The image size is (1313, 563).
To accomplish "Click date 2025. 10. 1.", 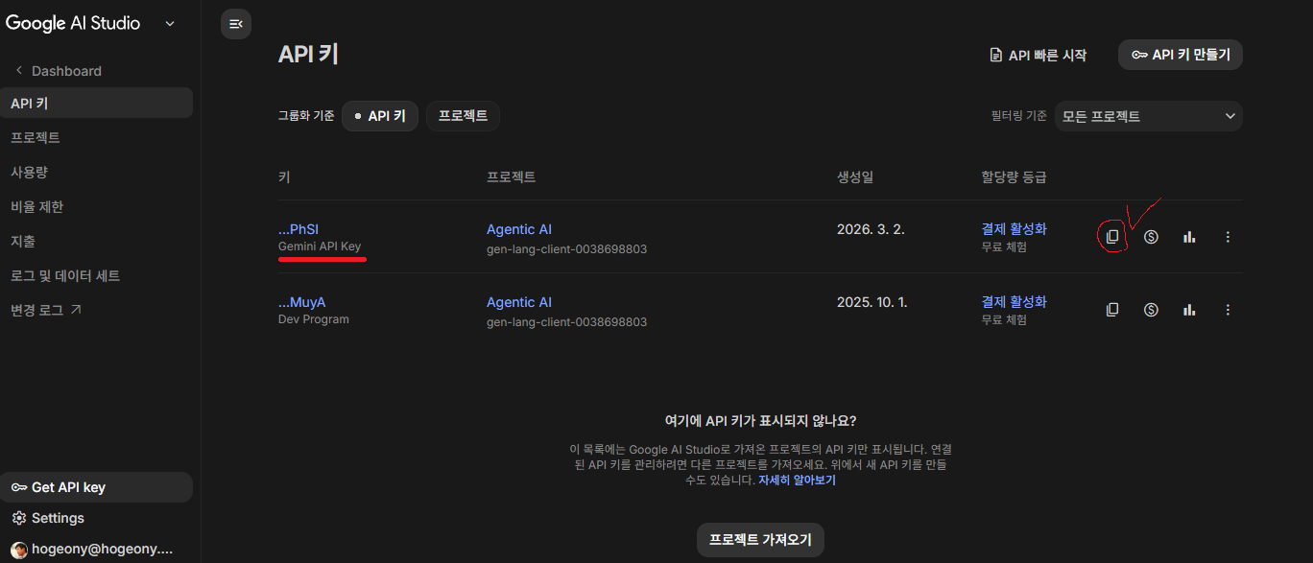I will pos(871,302).
